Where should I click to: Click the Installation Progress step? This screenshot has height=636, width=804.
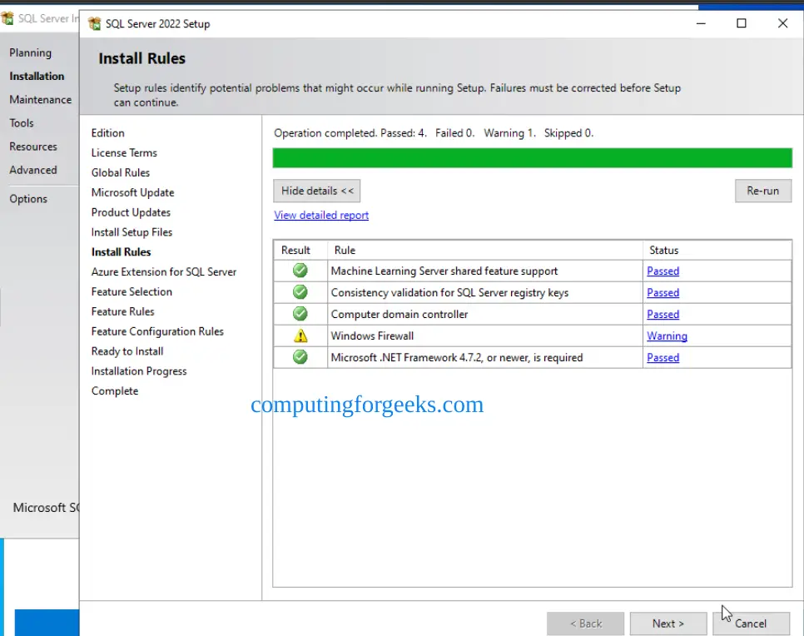pos(139,370)
